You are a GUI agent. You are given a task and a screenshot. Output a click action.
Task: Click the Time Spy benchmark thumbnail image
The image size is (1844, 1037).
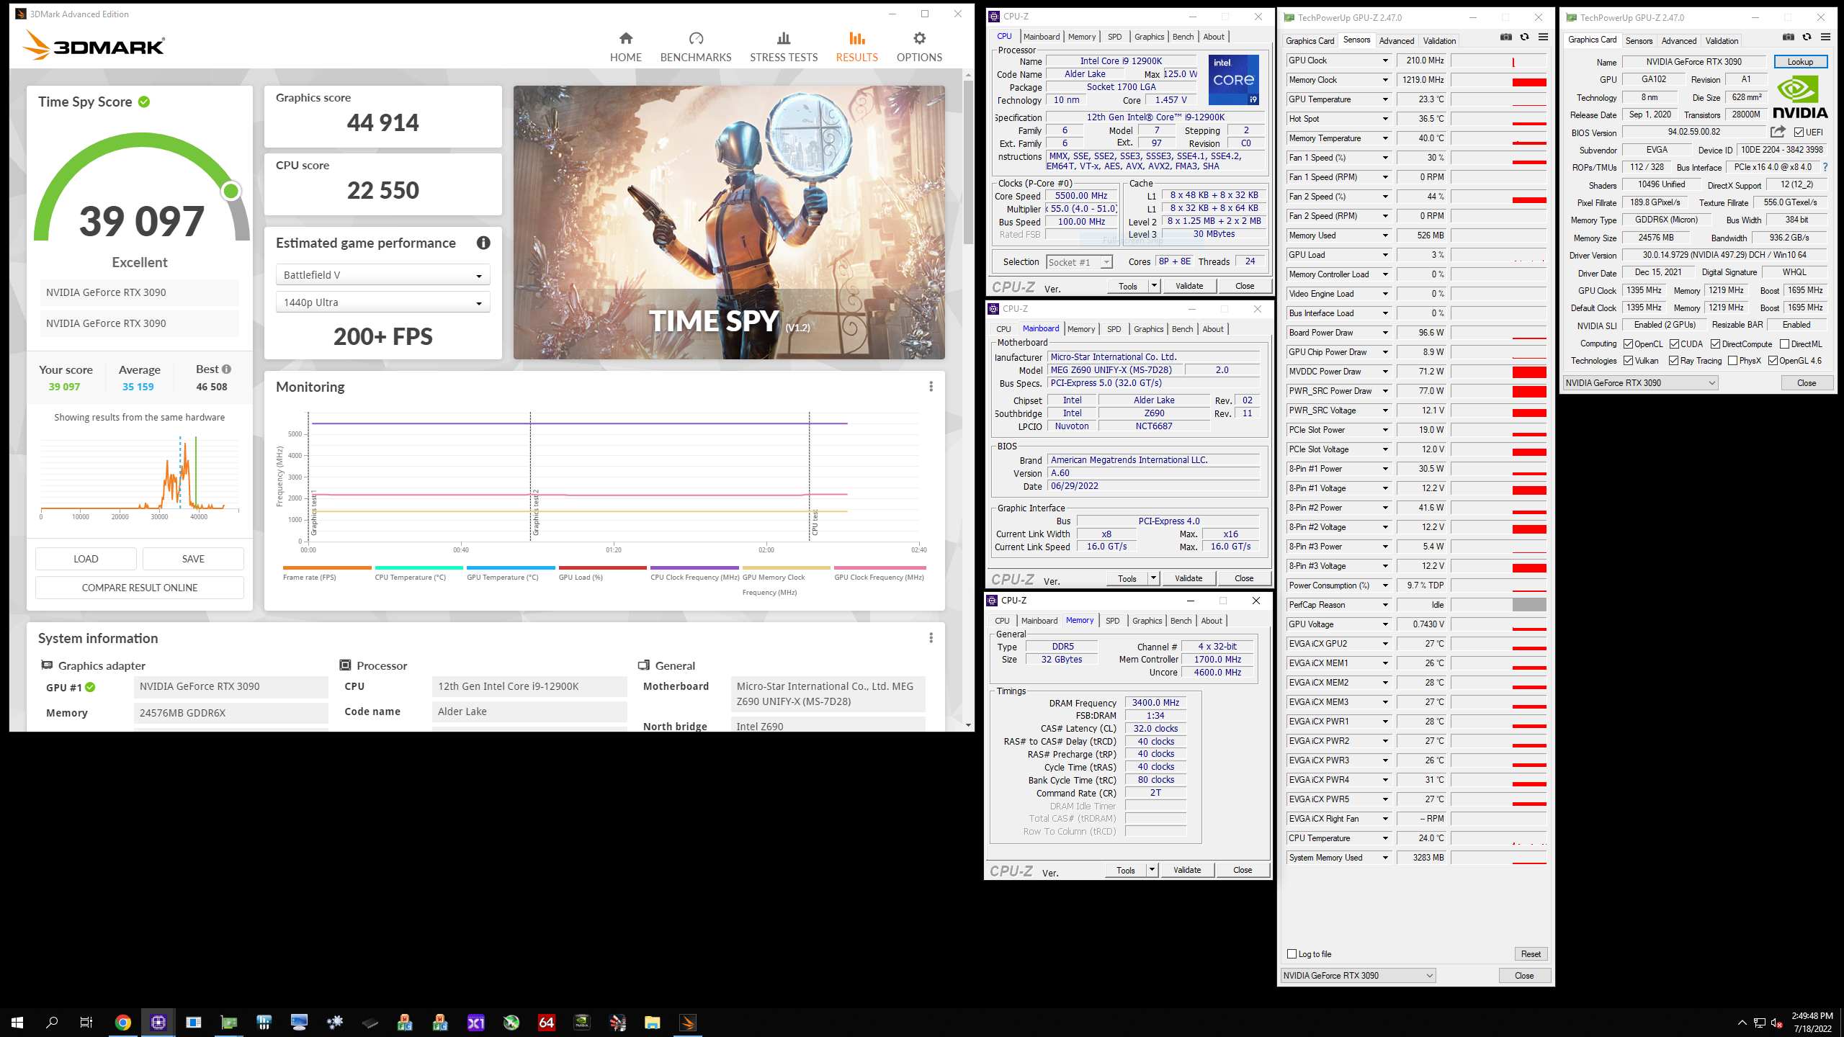[x=729, y=223]
